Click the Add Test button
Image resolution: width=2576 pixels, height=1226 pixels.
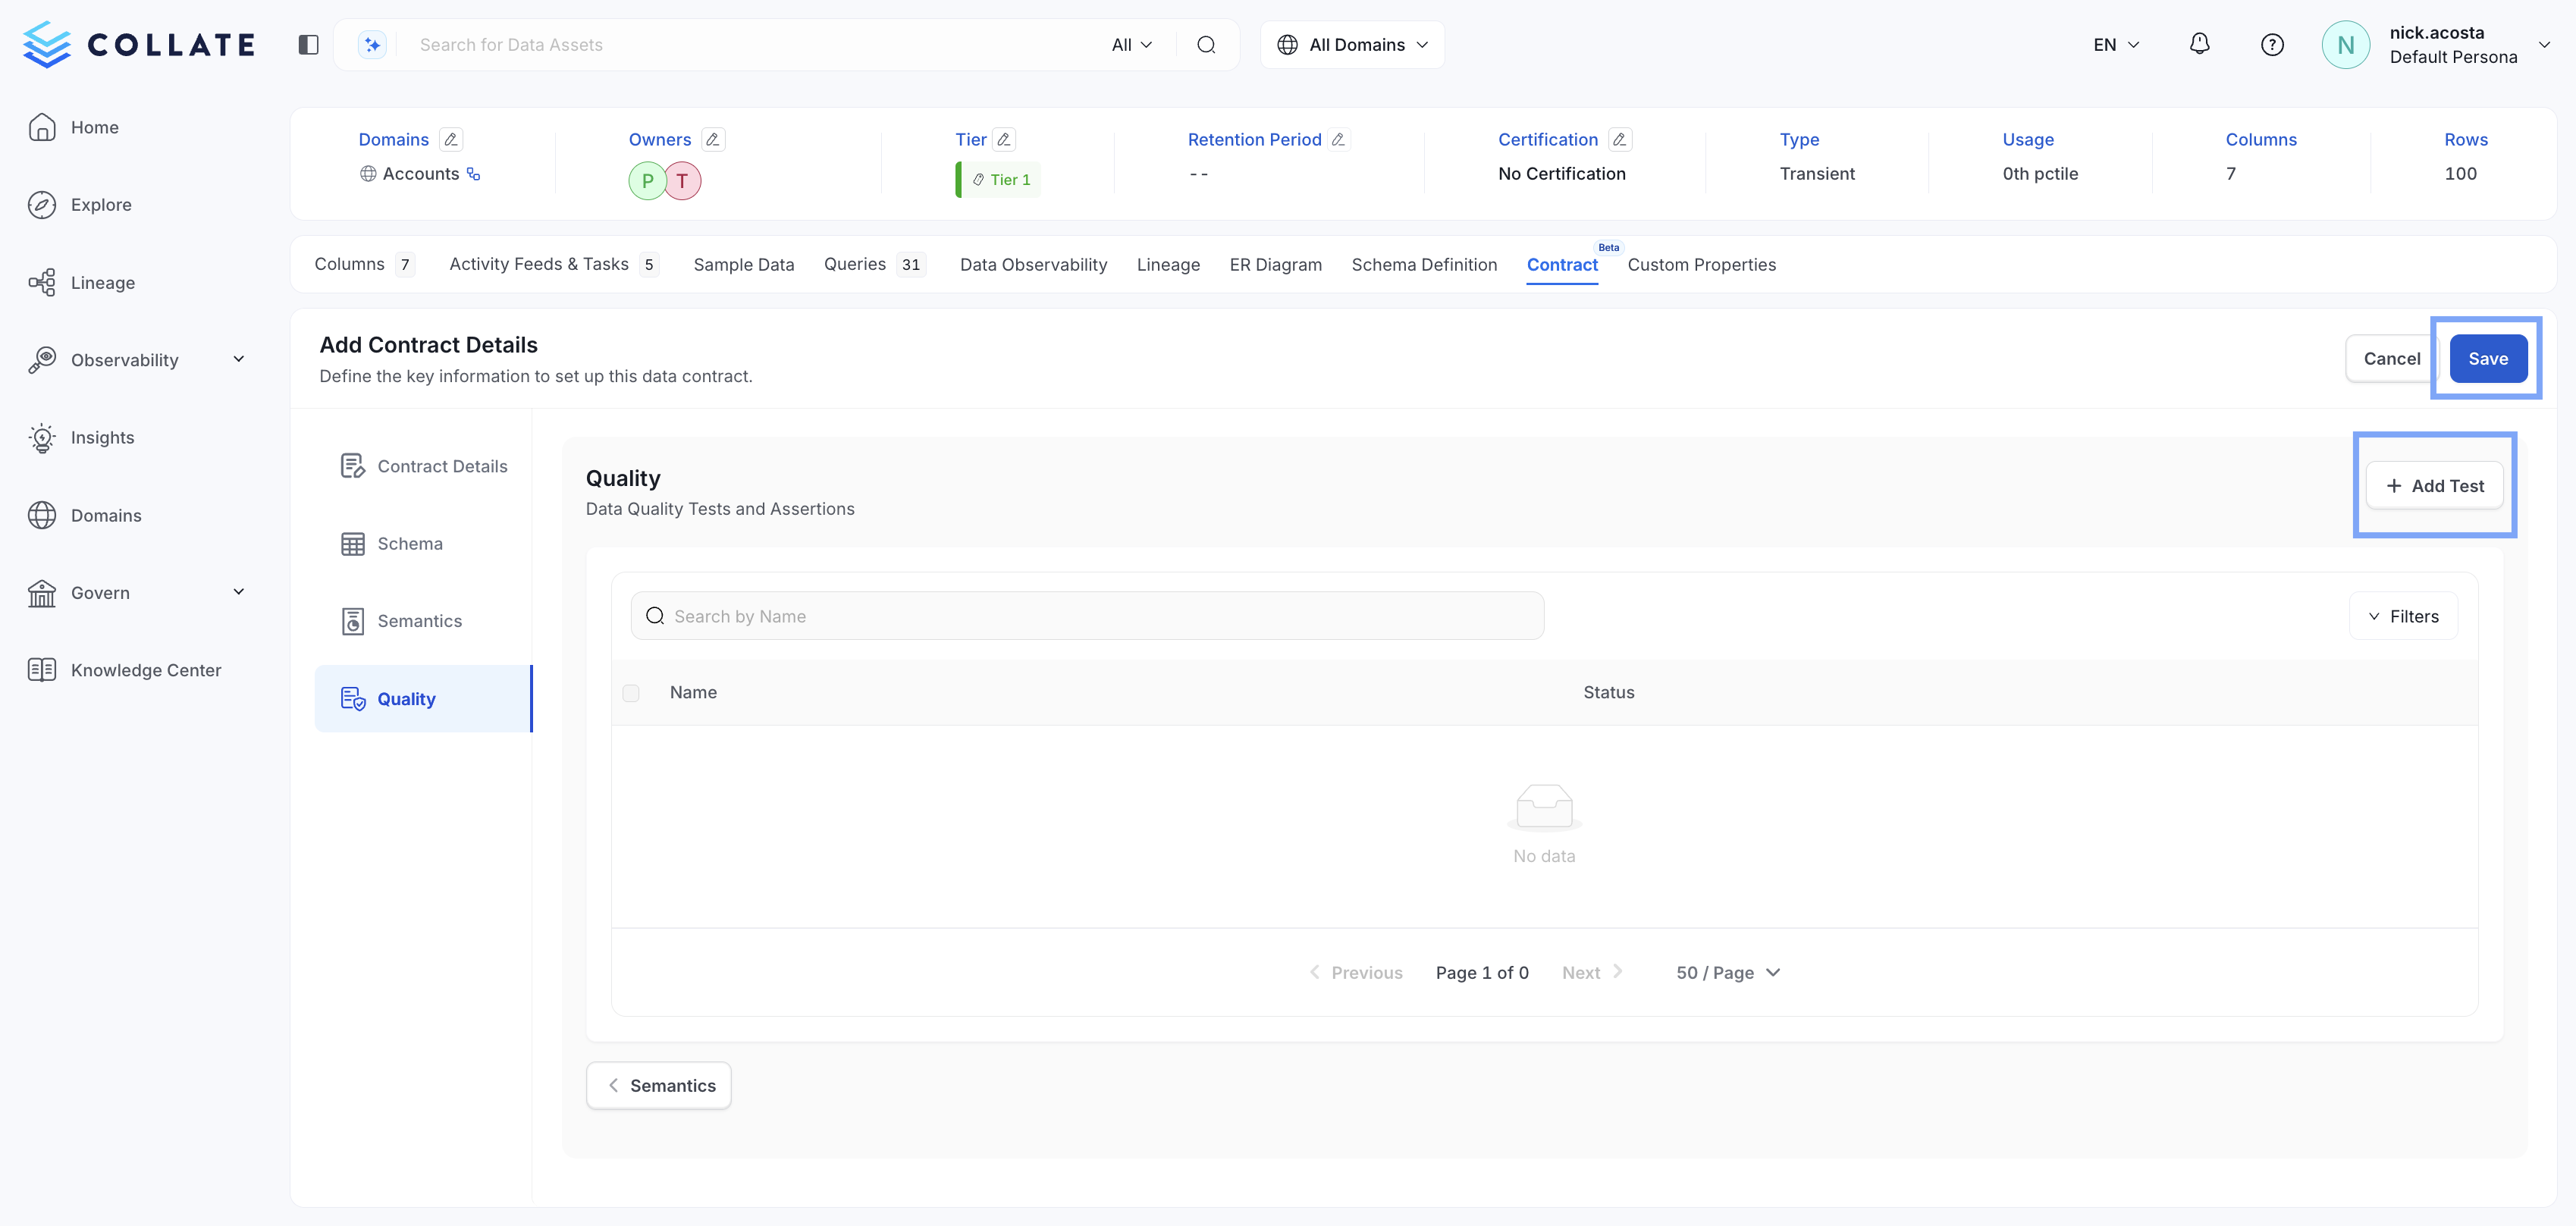coord(2436,485)
